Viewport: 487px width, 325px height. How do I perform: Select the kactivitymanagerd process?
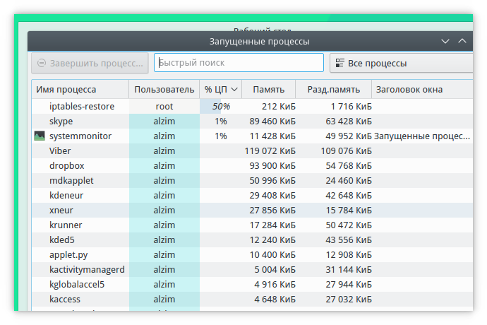pyautogui.click(x=87, y=270)
